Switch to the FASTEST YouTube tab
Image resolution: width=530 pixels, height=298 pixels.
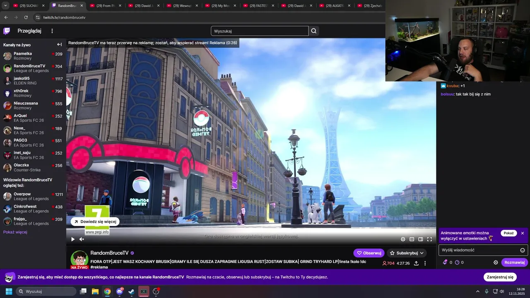(259, 6)
